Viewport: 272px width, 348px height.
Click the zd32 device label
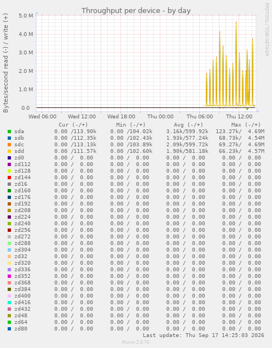(x=21, y=256)
